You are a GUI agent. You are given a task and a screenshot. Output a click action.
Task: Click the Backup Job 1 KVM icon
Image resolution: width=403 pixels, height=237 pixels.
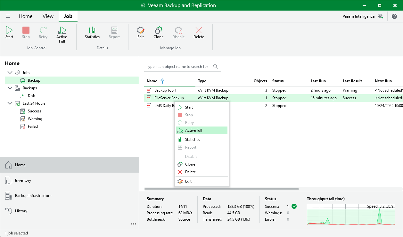click(x=149, y=90)
